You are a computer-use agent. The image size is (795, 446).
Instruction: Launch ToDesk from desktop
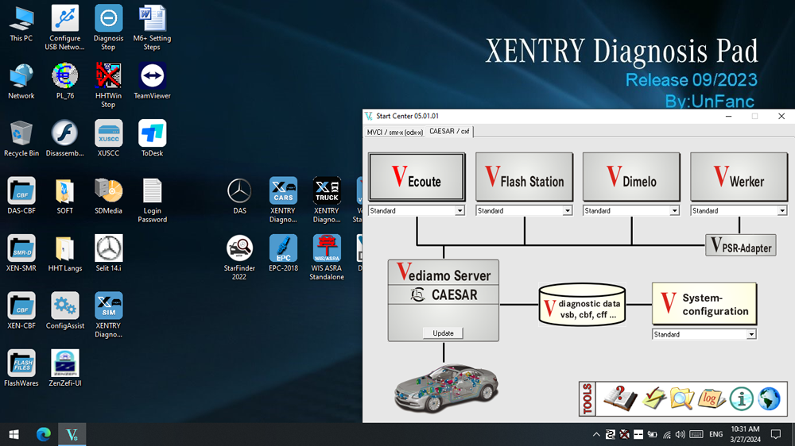point(152,139)
